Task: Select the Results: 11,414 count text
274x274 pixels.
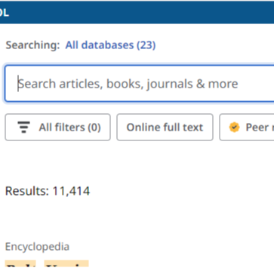Action: (48, 191)
